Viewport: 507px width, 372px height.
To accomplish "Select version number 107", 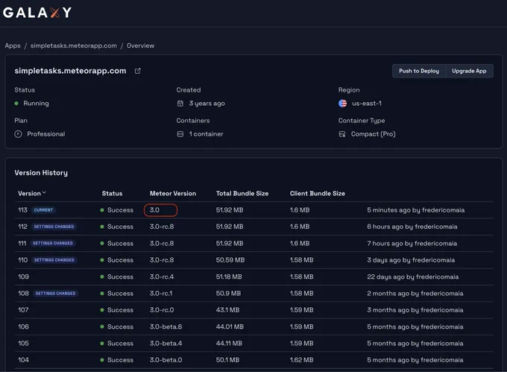I will point(23,310).
